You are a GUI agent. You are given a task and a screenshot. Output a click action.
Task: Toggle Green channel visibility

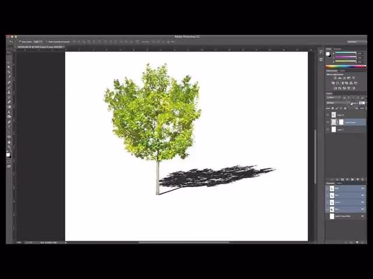tap(328, 202)
